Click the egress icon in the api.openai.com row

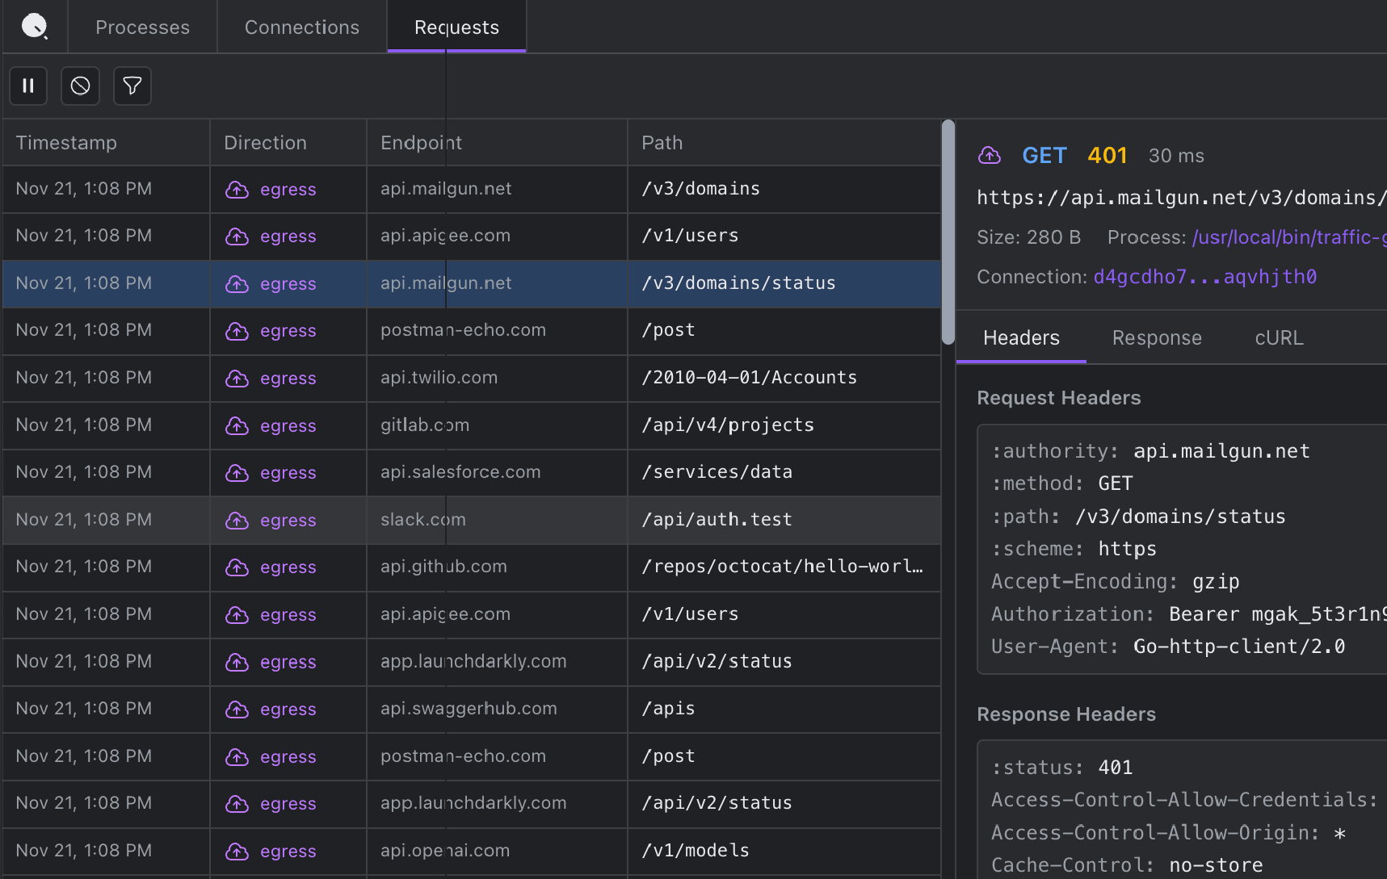[x=237, y=851]
